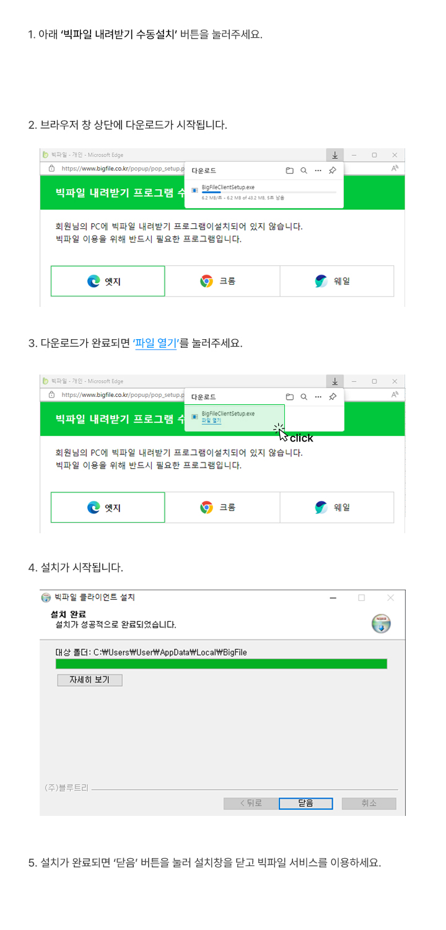The height and width of the screenshot is (930, 446).
Task: Click the 닫음 button to close installer
Action: click(305, 803)
